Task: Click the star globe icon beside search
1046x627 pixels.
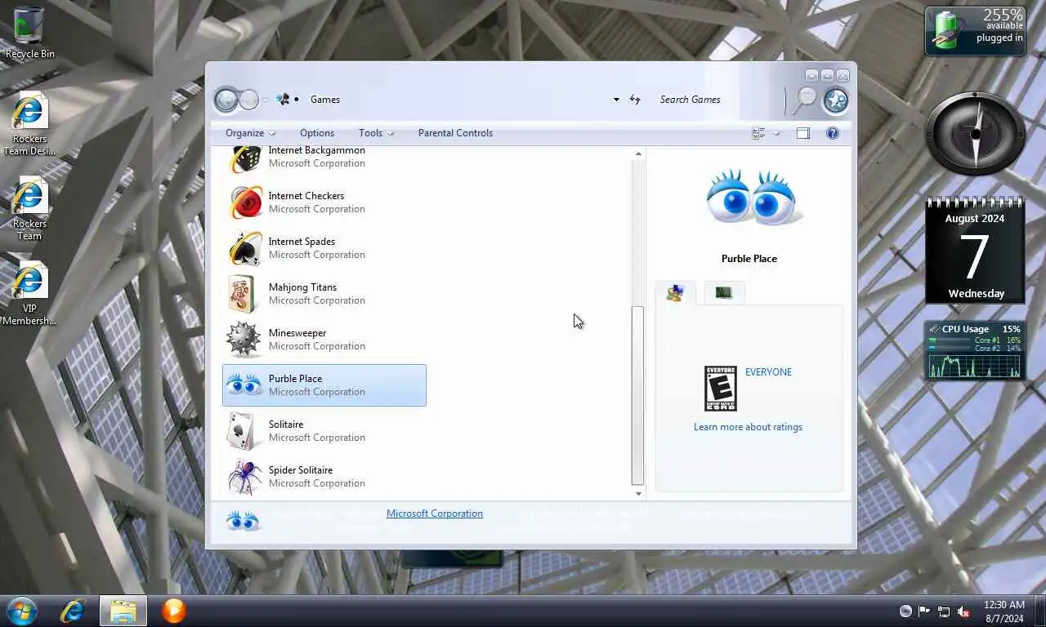Action: [835, 100]
